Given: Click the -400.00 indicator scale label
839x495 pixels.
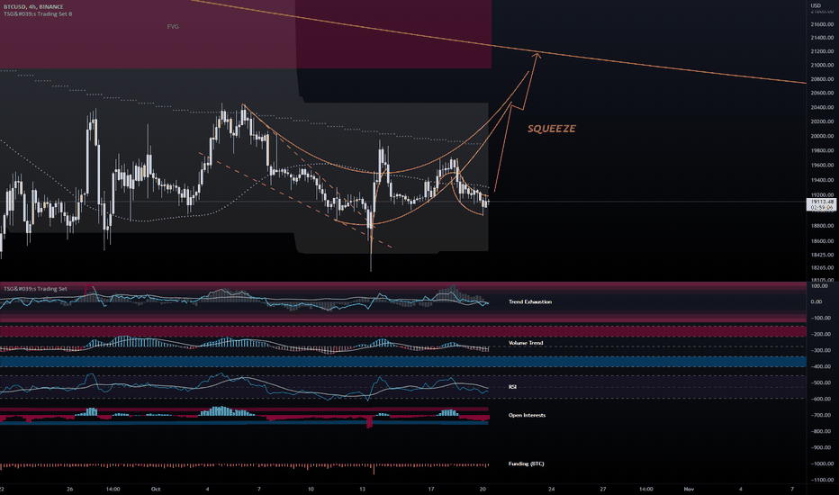Looking at the screenshot, I should coord(821,367).
